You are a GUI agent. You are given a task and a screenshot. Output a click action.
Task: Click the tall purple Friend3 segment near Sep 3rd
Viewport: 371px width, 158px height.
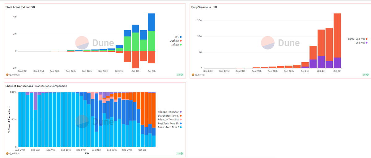click(x=36, y=101)
